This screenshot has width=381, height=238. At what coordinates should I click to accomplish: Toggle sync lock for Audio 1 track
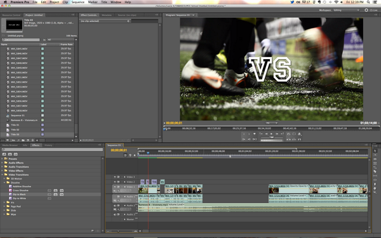pos(118,197)
